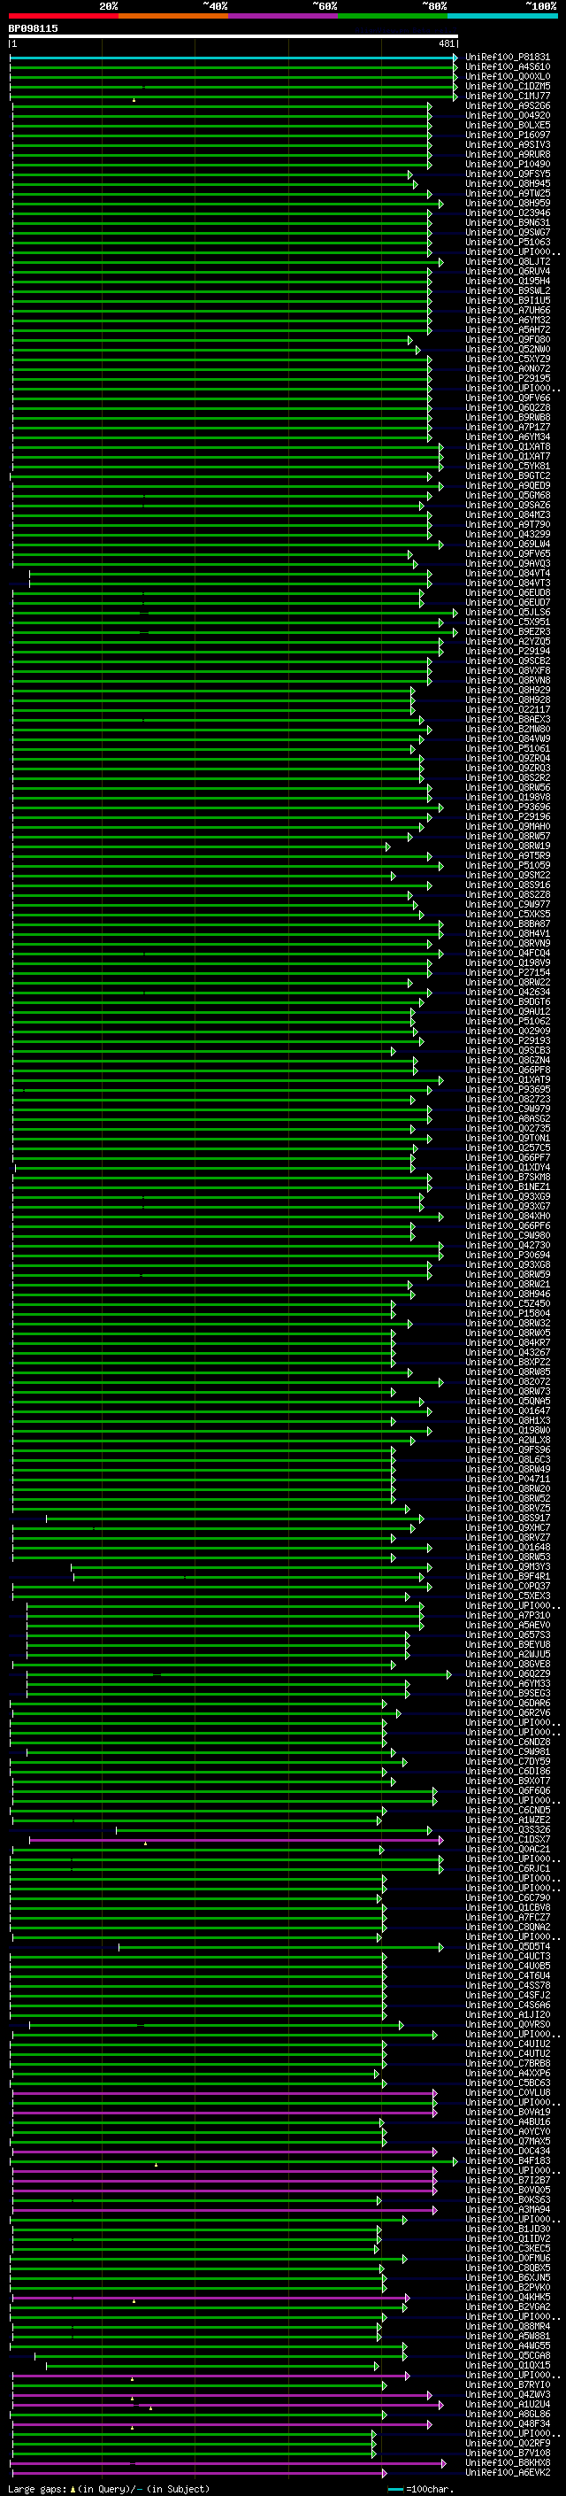Select UniRef100_A5AH72 entry
Image resolution: width=566 pixels, height=2496 pixels.
pyautogui.click(x=508, y=329)
